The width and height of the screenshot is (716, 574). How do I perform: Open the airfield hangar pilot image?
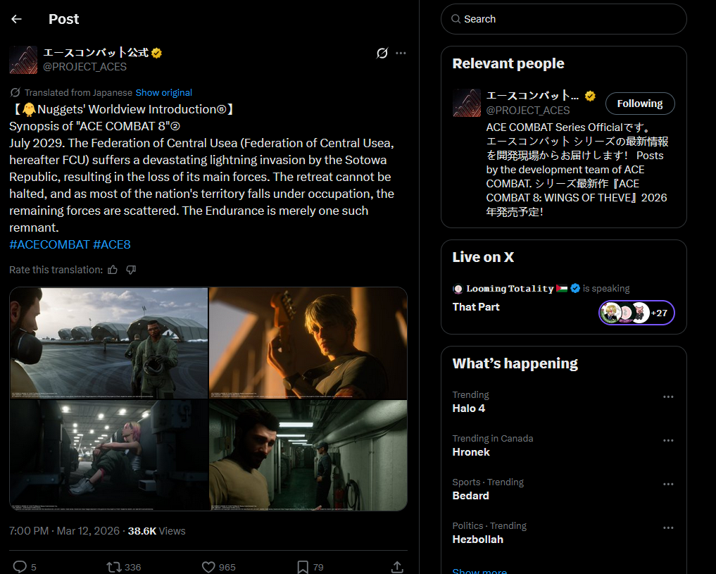pyautogui.click(x=108, y=343)
